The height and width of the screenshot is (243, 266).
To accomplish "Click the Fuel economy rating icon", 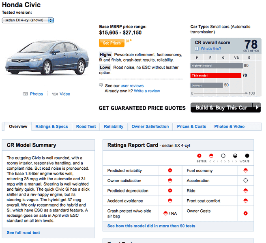I will [245, 171].
